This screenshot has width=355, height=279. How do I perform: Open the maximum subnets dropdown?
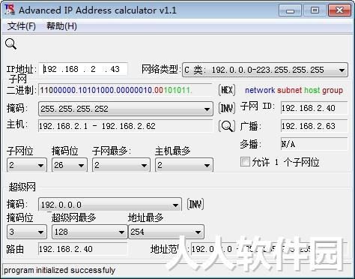click(121, 165)
